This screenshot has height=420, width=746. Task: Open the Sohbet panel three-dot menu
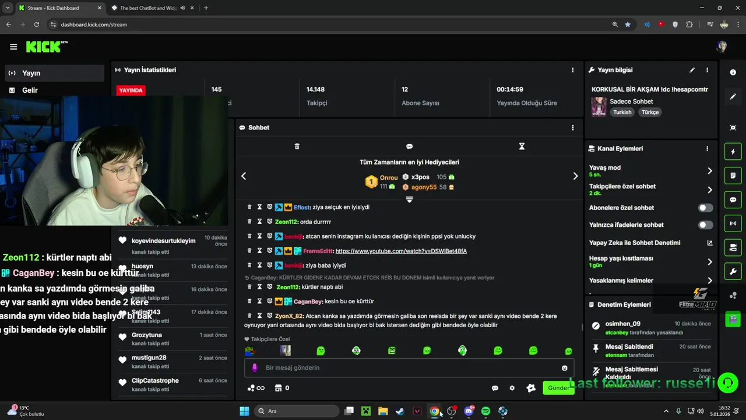[x=572, y=128]
